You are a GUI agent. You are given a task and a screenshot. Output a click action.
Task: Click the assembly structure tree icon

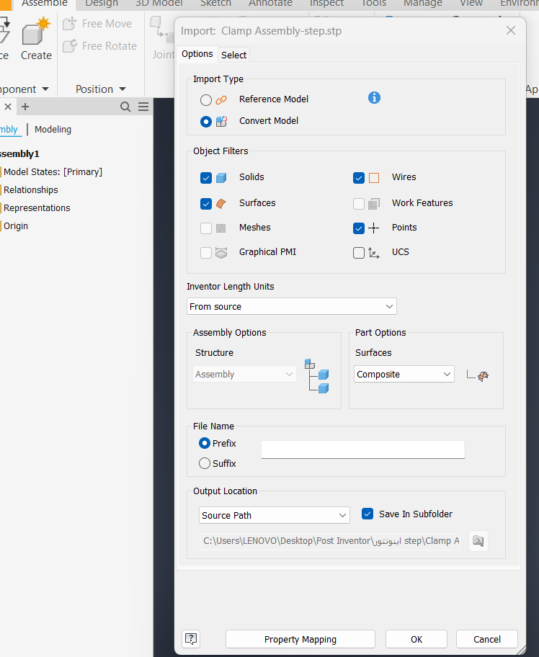(317, 376)
